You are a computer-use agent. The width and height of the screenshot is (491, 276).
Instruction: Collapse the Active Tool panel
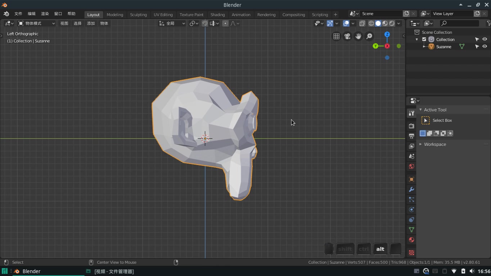coord(420,110)
